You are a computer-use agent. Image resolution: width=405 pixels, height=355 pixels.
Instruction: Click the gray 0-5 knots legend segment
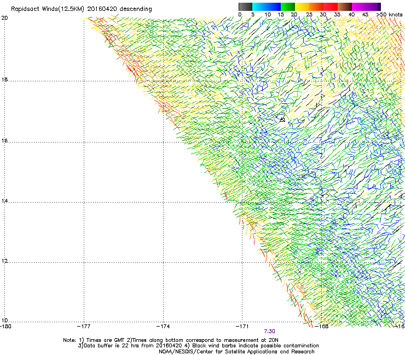pos(245,7)
